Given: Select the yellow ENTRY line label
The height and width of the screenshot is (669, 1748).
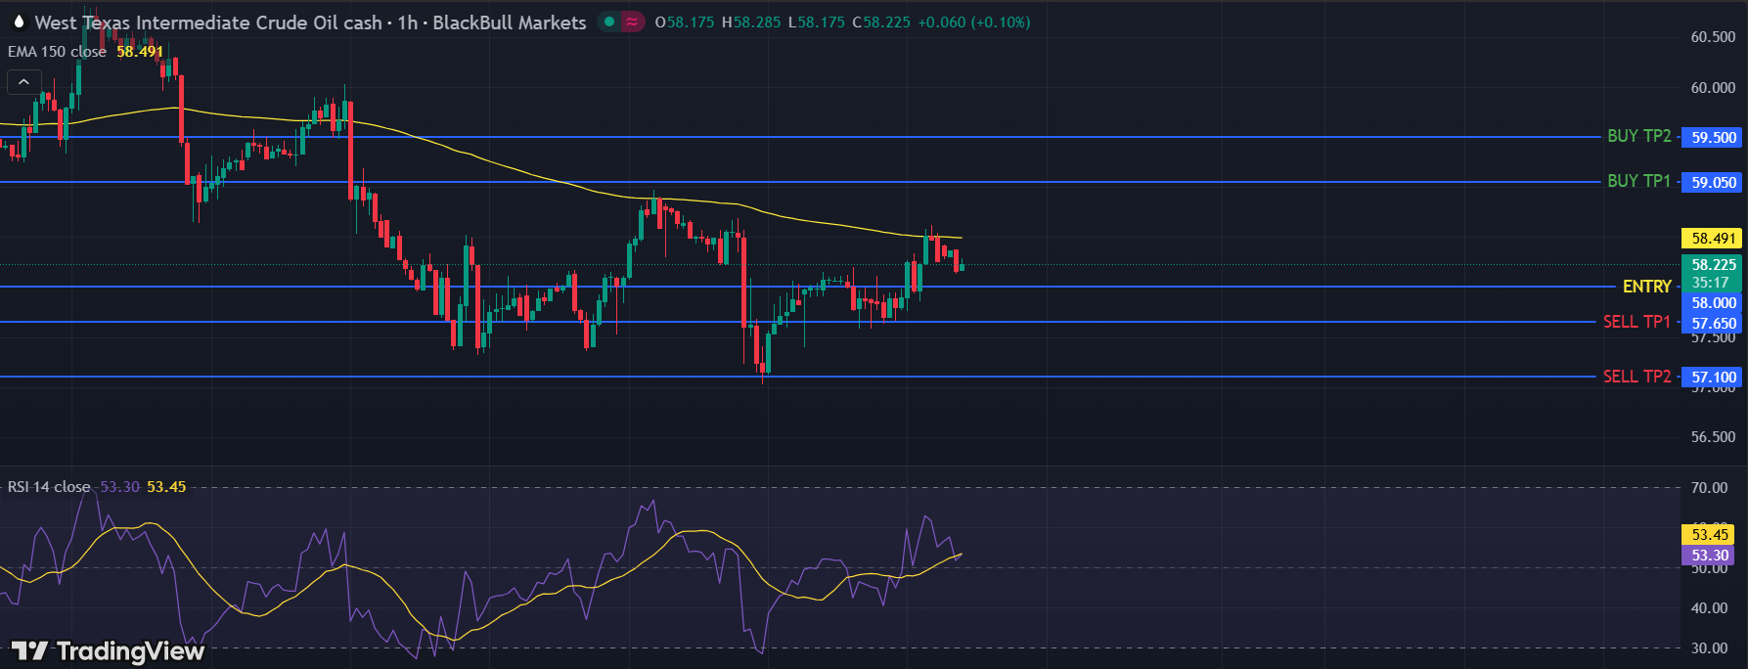Looking at the screenshot, I should click(1646, 287).
